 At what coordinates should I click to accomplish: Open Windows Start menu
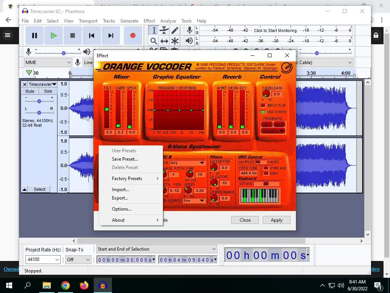point(9,285)
